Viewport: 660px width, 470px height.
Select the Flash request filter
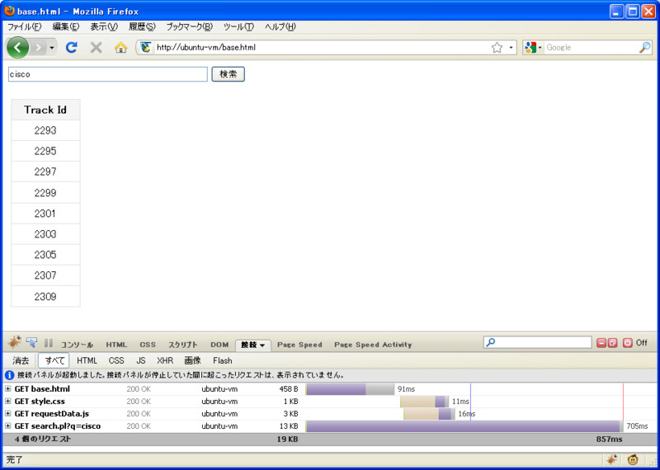pyautogui.click(x=223, y=360)
